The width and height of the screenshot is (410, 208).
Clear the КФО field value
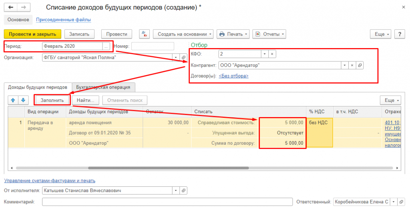coord(271,54)
